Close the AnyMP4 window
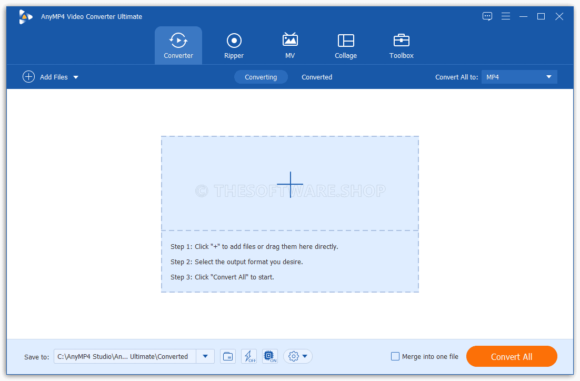 pos(559,16)
